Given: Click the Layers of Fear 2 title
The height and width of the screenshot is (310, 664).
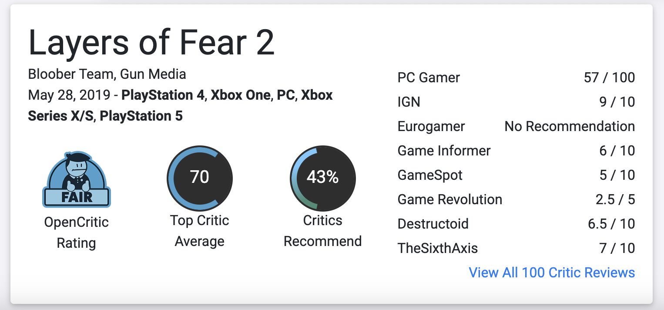Looking at the screenshot, I should coord(151,43).
